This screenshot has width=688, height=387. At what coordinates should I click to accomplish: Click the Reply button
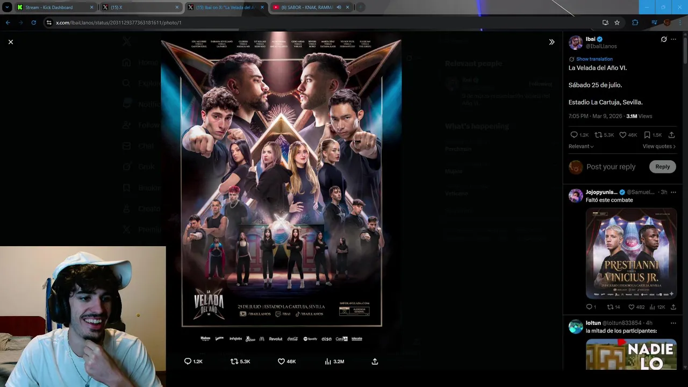click(662, 167)
